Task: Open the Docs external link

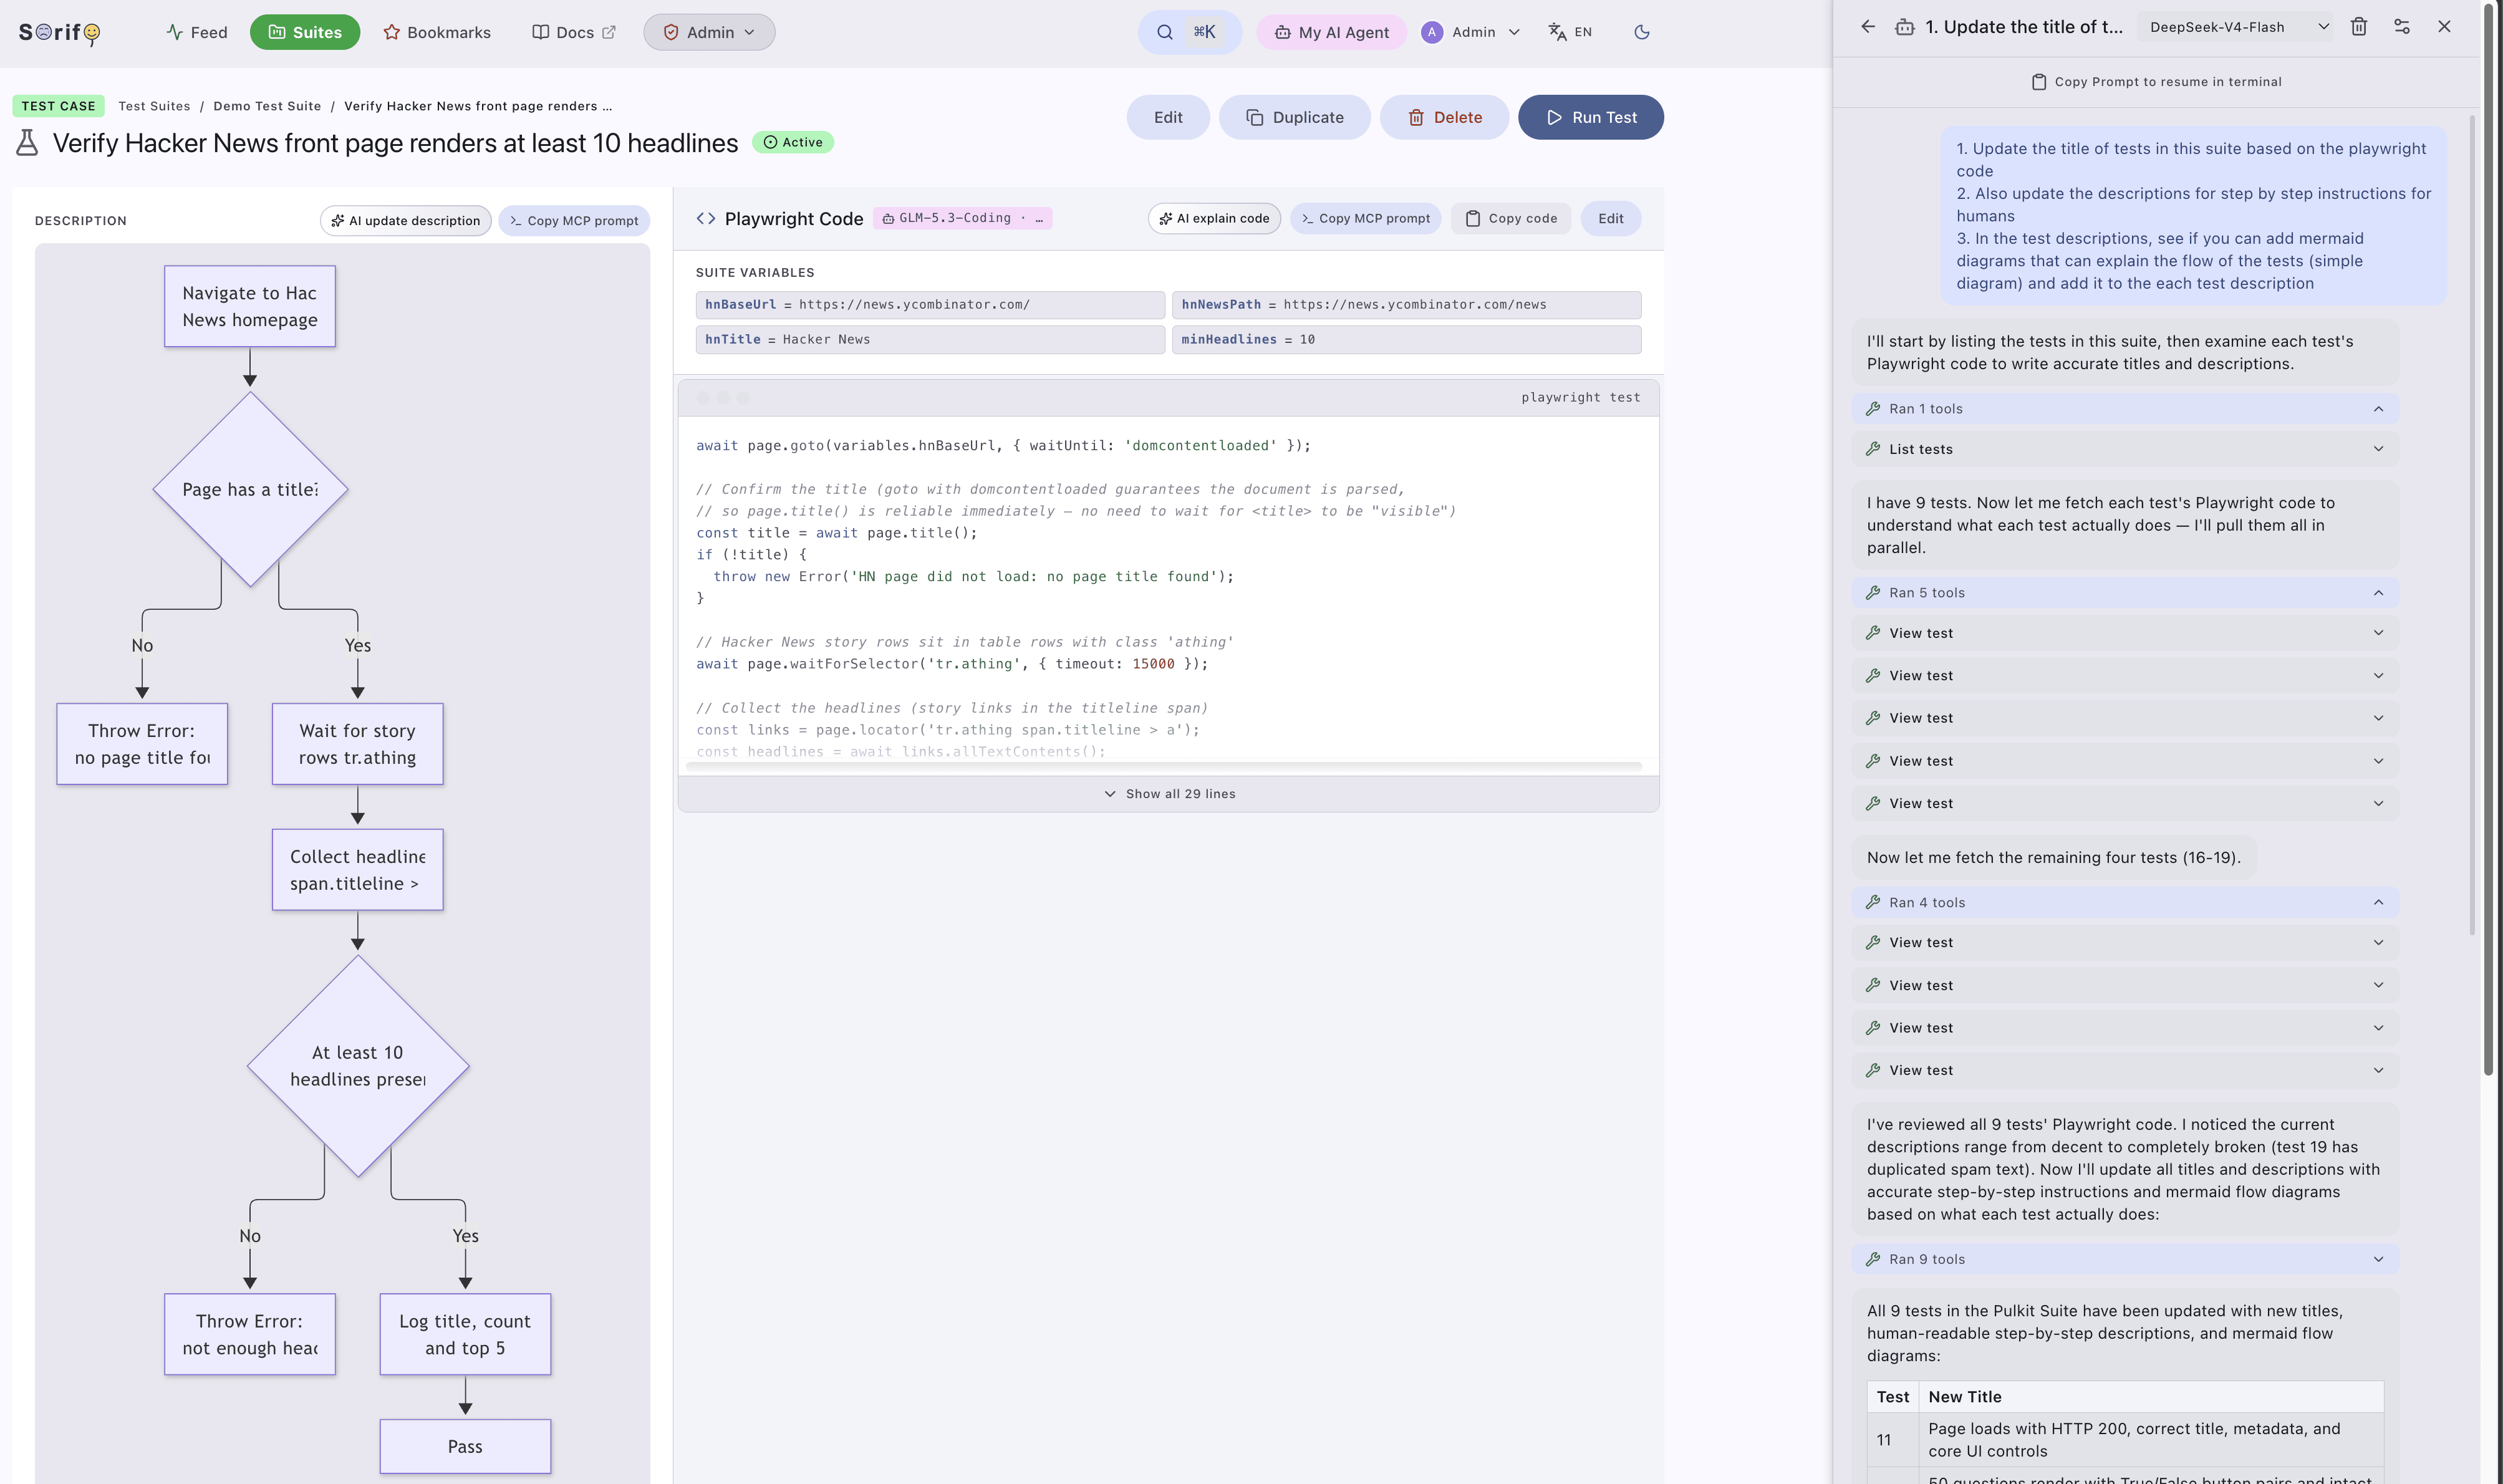Action: pos(574,32)
